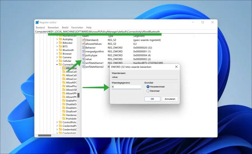Select the AllowPho tree item
This screenshot has width=252, height=154.
tap(71, 86)
